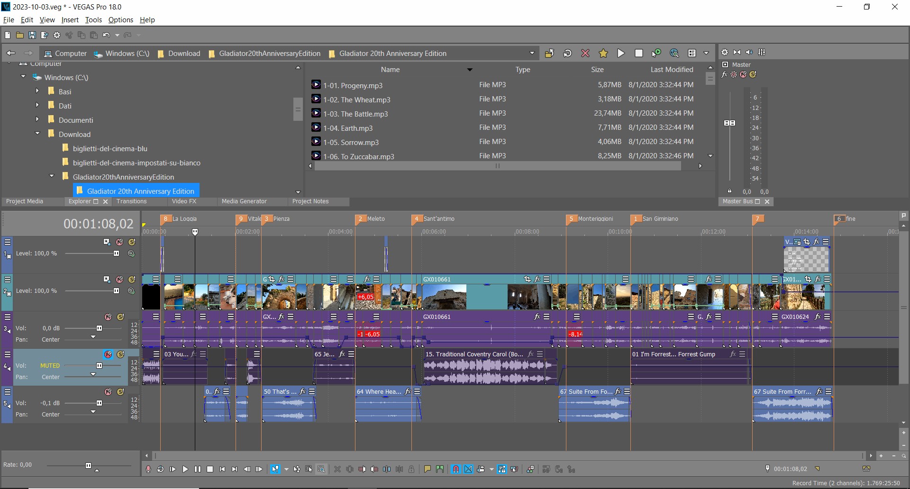Click the Traditional Coventry Carol audio clip
The image size is (910, 489).
coord(491,367)
